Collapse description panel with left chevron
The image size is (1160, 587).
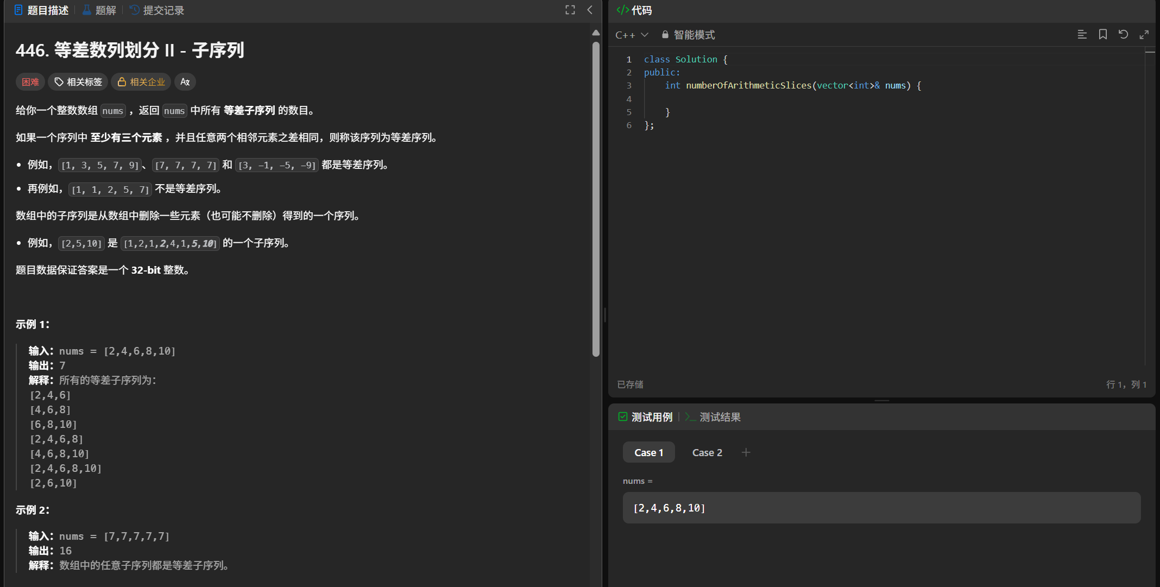click(x=590, y=10)
